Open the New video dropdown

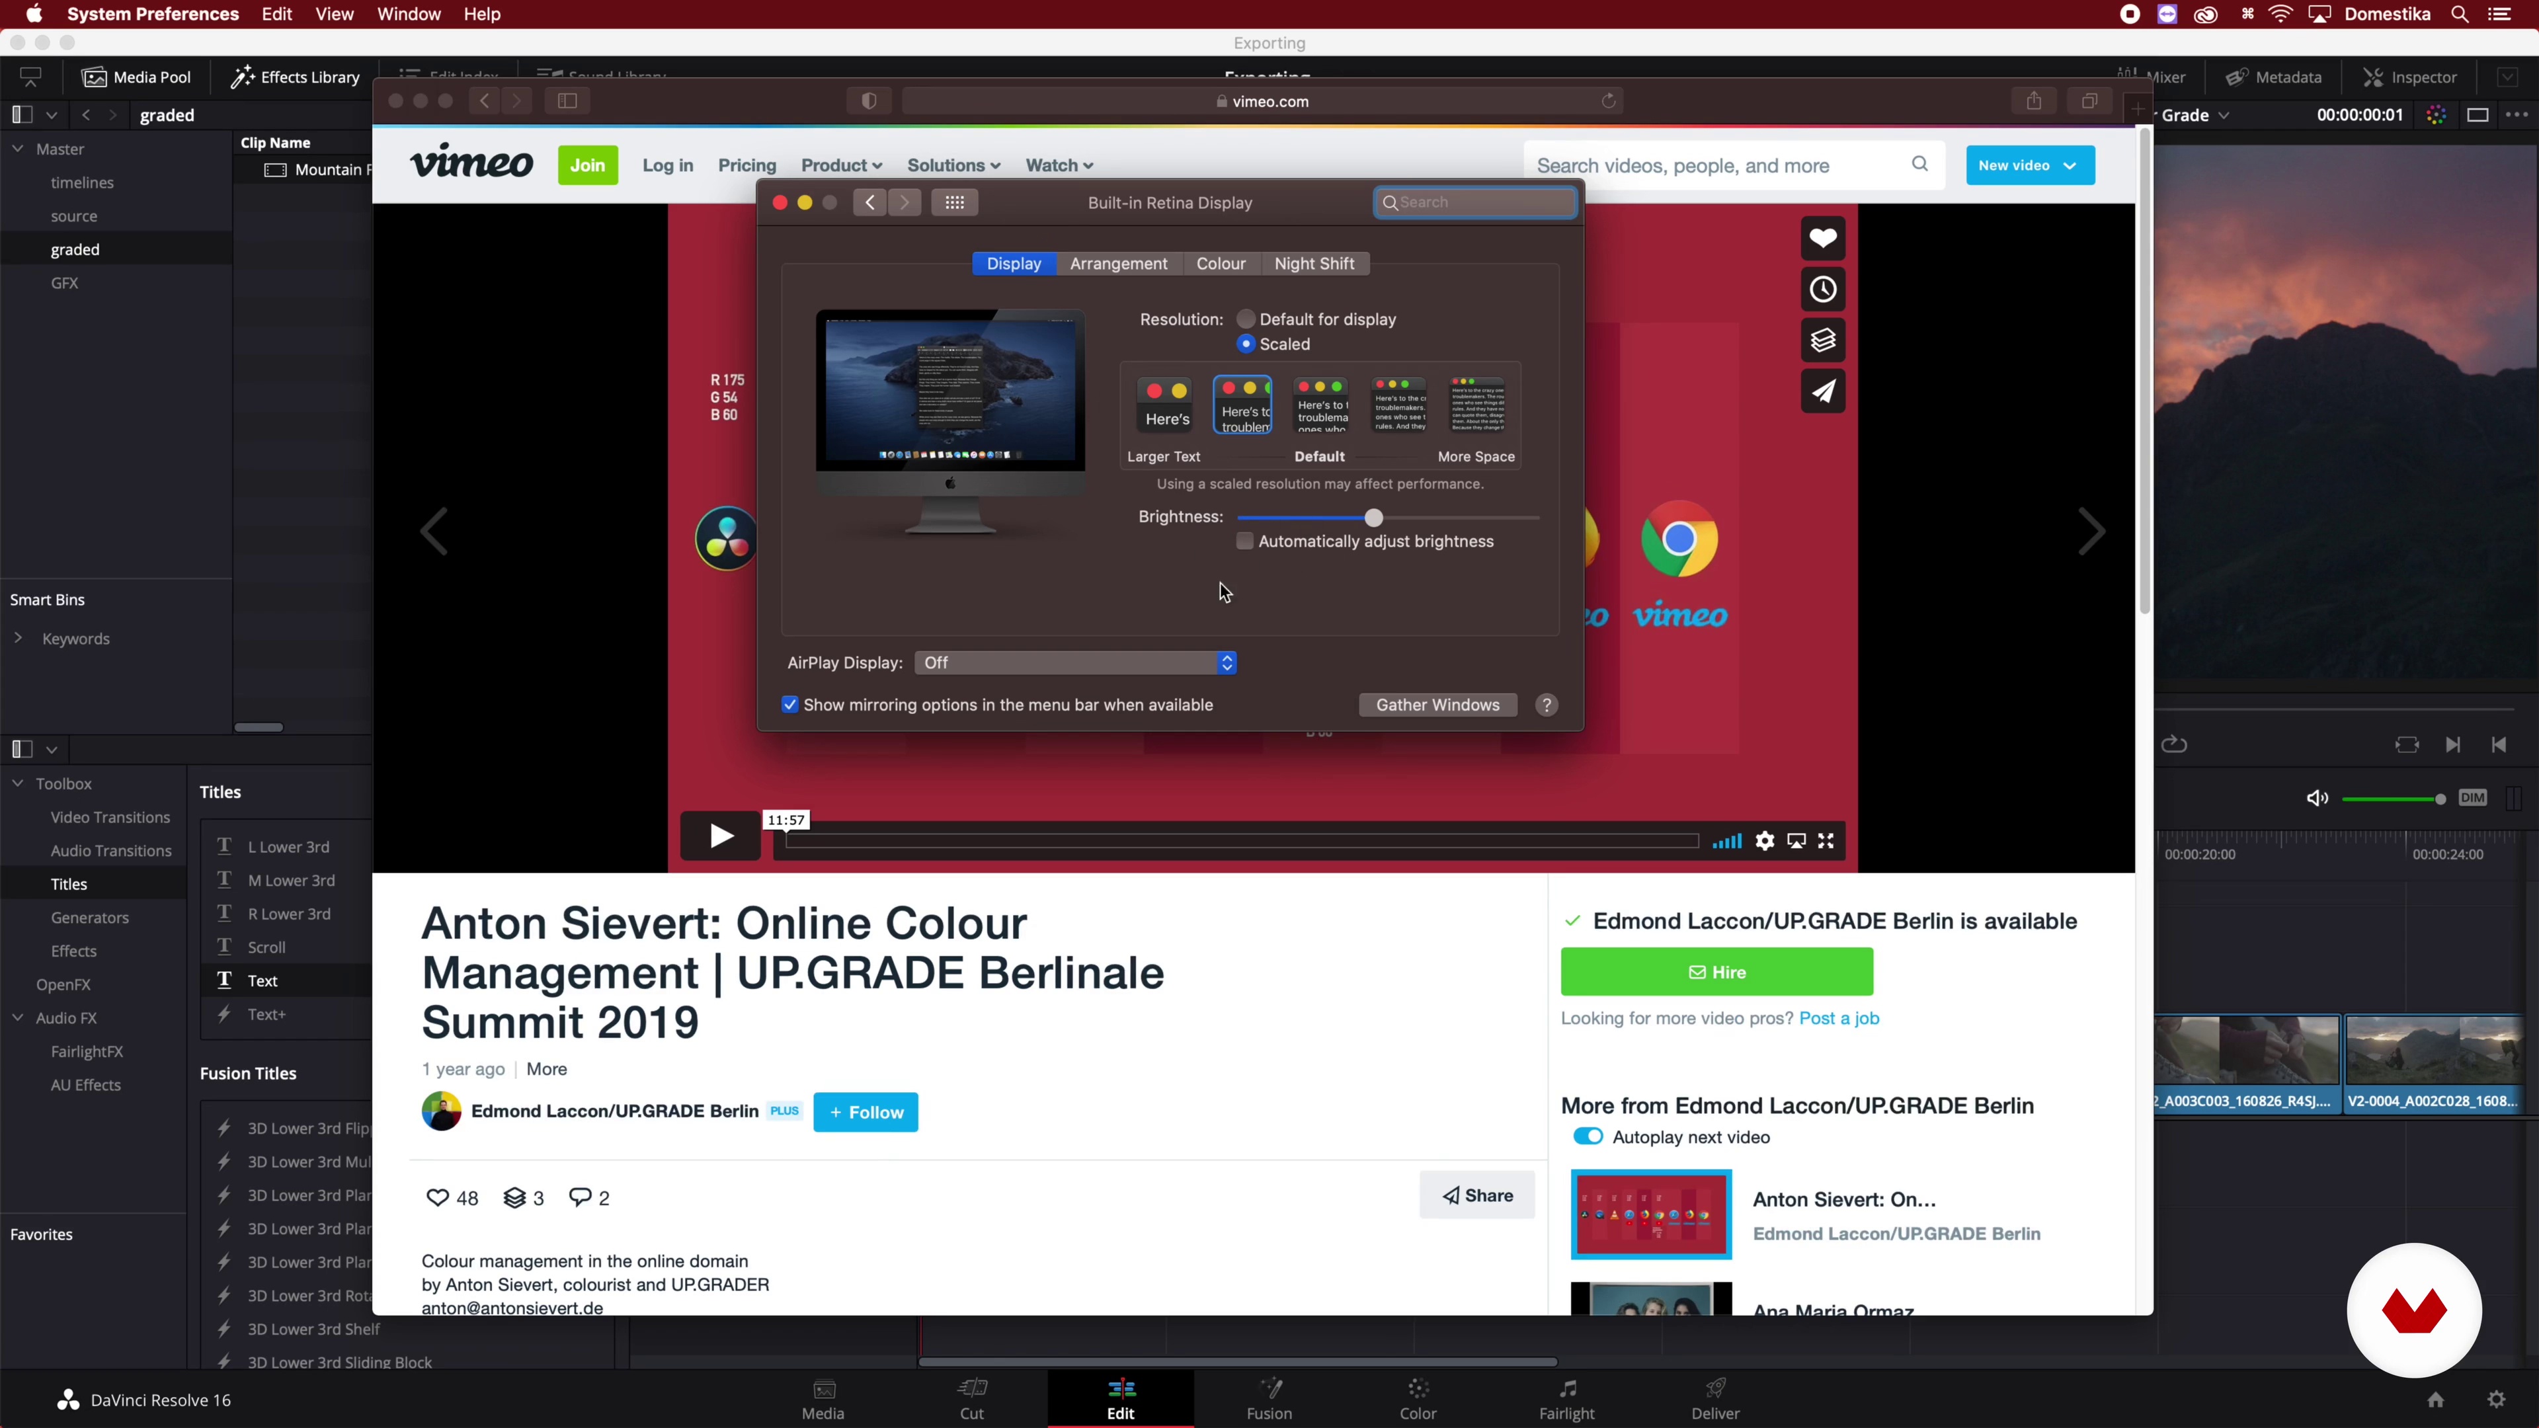tap(2029, 165)
